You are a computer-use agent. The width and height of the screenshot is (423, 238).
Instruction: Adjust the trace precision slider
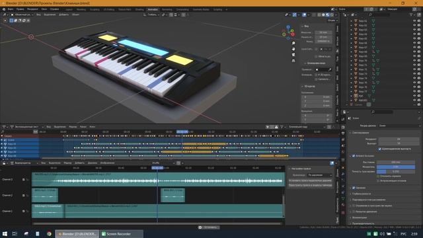396,172
